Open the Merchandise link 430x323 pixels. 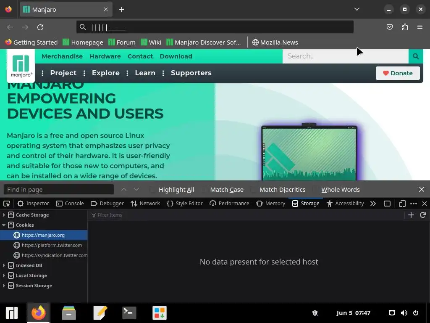[x=62, y=56]
